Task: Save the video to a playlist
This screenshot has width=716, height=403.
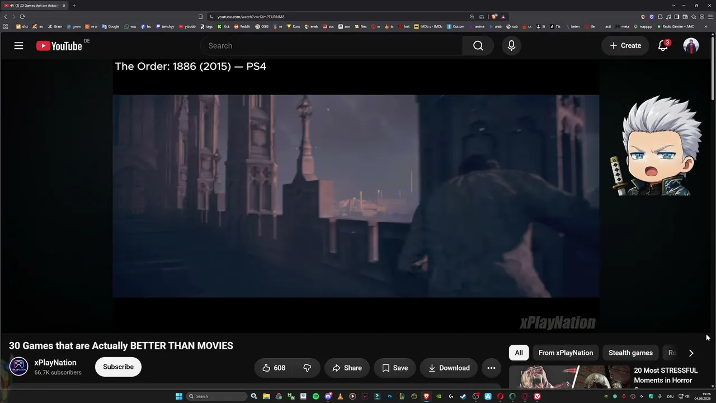Action: click(395, 368)
